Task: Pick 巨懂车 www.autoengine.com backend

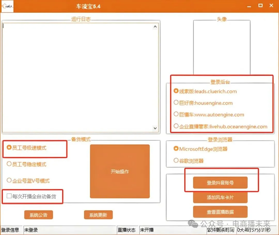Action: (x=176, y=114)
